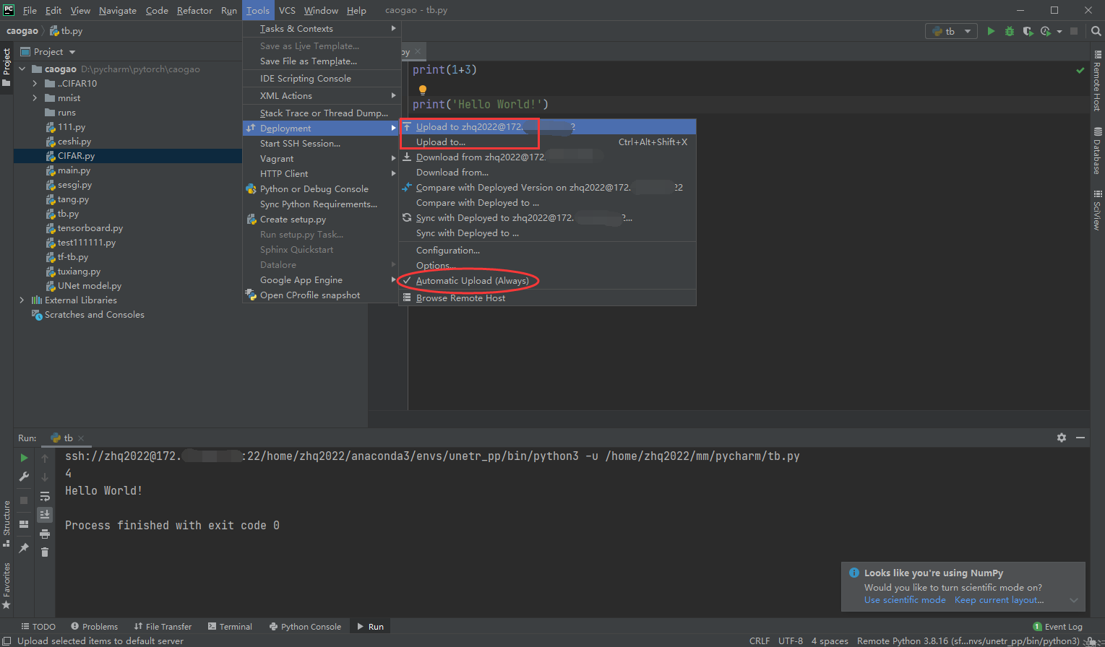Switch to the Terminal tool tab
This screenshot has height=647, width=1105.
point(230,627)
